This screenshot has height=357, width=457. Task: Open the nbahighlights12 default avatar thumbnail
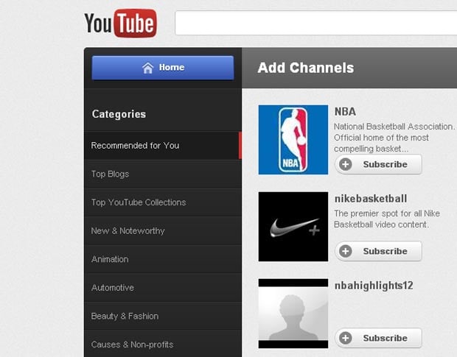pyautogui.click(x=293, y=314)
